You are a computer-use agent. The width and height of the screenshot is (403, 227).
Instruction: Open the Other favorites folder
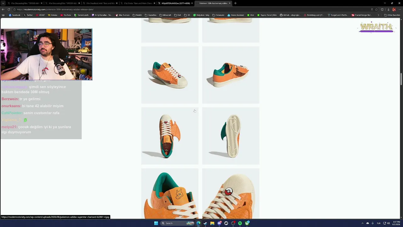[392, 15]
